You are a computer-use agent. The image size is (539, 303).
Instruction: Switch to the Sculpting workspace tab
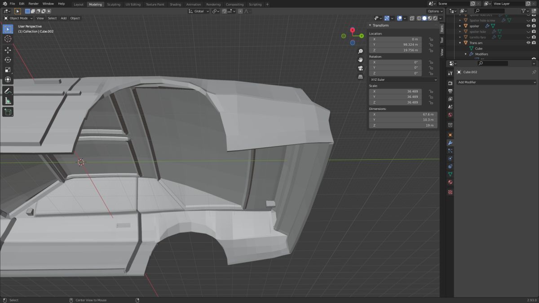pos(114,4)
